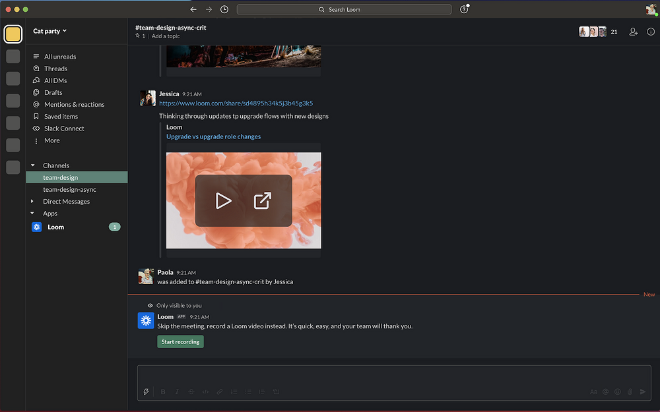660x412 pixels.
Task: Open Loom video in new window
Action: coord(262,201)
